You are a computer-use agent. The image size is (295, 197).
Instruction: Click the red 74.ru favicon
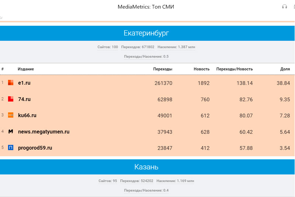click(x=11, y=99)
